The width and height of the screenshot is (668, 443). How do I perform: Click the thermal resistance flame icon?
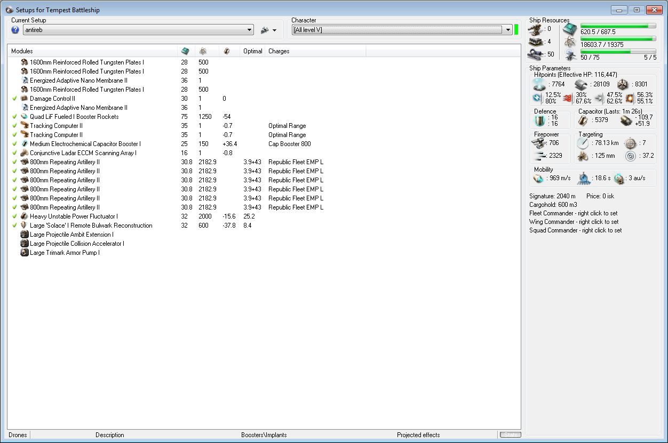click(x=568, y=98)
